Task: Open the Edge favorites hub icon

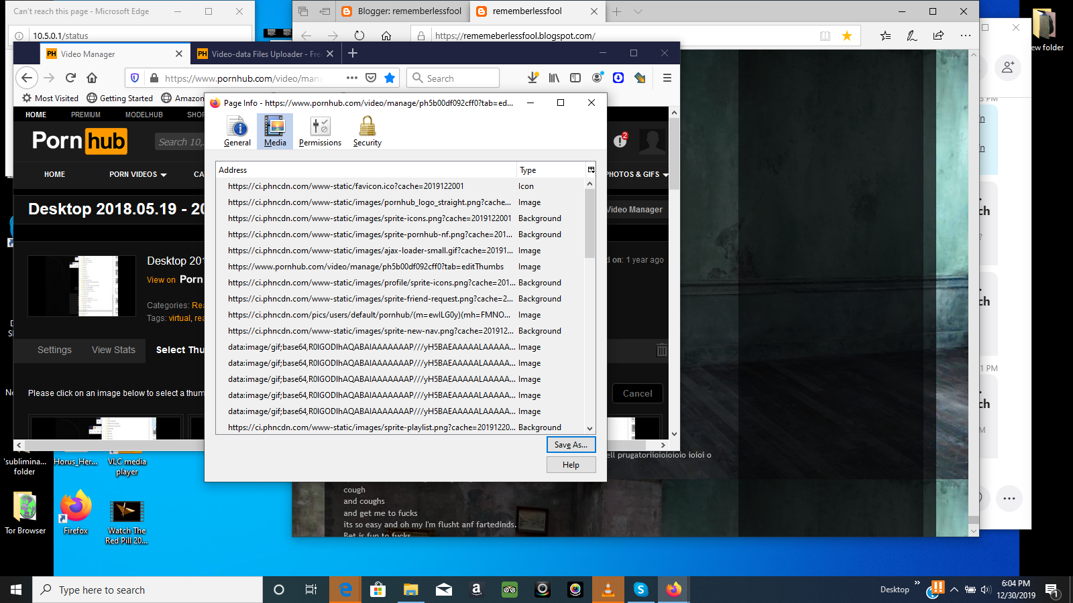Action: point(885,36)
